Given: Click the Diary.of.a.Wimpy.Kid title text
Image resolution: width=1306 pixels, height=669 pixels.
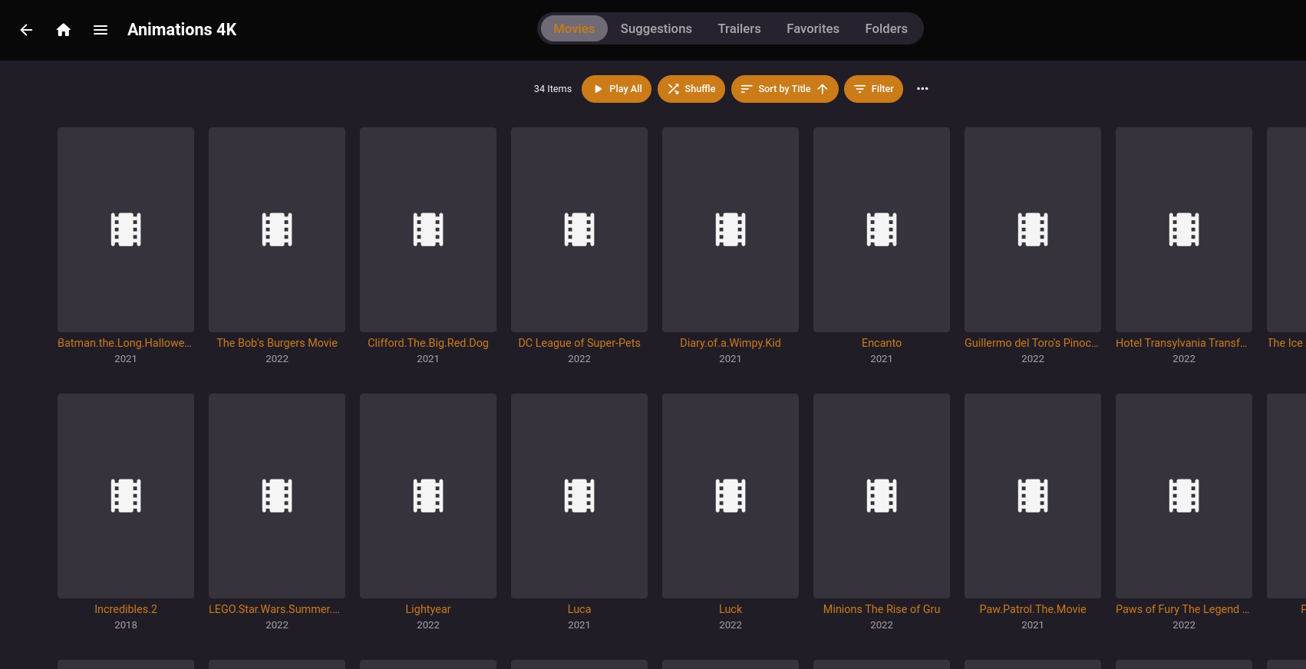Looking at the screenshot, I should (x=731, y=343).
